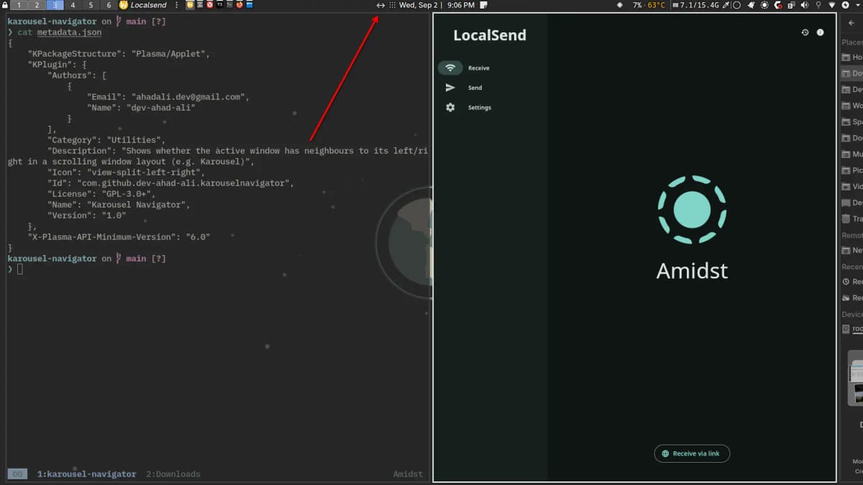Open notifications bell in system tray
This screenshot has height=485, width=863.
click(751, 5)
